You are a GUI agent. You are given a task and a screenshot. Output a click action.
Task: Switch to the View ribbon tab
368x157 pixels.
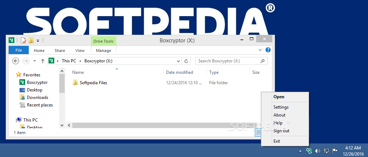coord(80,51)
